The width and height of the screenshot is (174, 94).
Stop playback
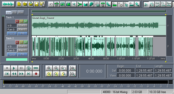[7, 68]
